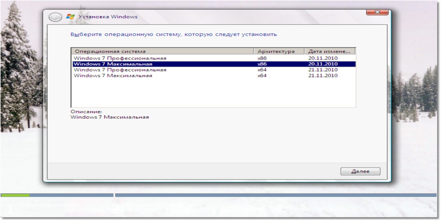Go back with the round arrow button
The image size is (441, 221).
coord(55,17)
